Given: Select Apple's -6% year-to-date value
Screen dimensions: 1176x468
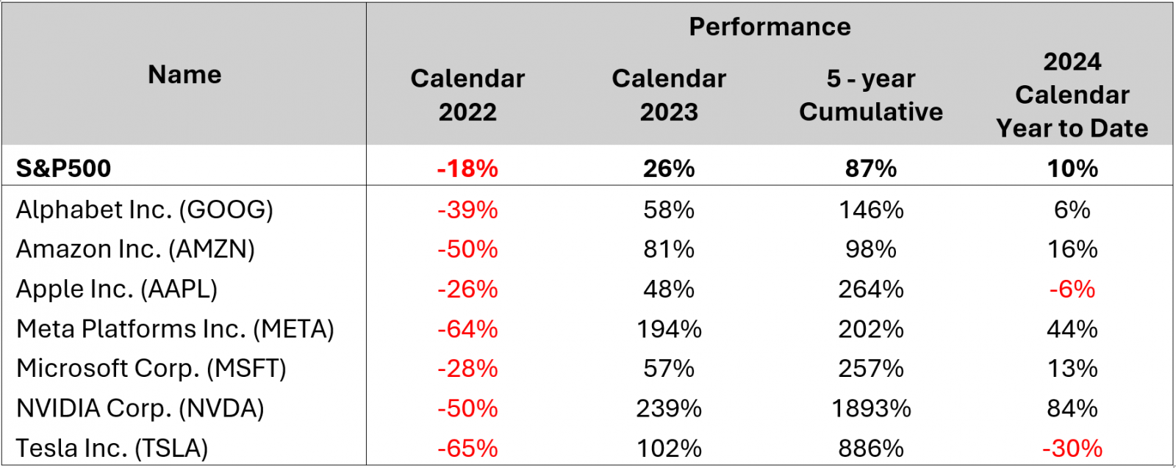Looking at the screenshot, I should point(1072,289).
